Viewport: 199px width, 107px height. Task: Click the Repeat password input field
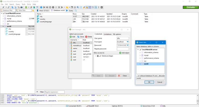123,49
